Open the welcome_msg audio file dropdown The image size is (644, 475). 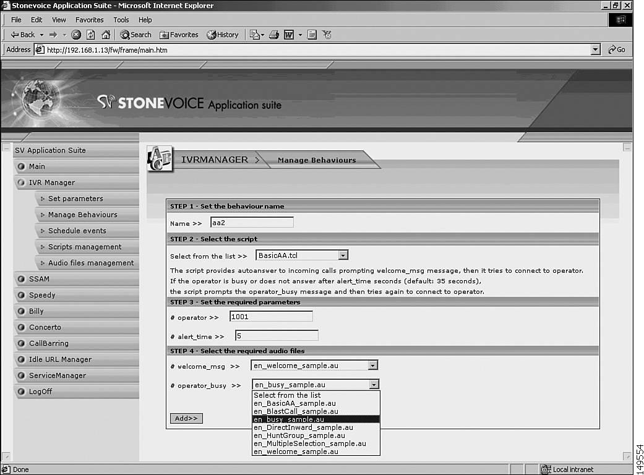pyautogui.click(x=314, y=366)
